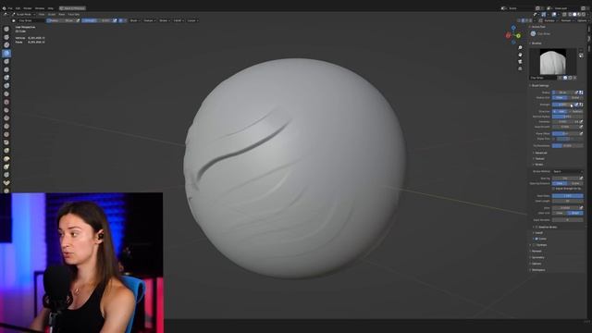Toggle the camera view icon
592x333 pixels.
click(520, 62)
